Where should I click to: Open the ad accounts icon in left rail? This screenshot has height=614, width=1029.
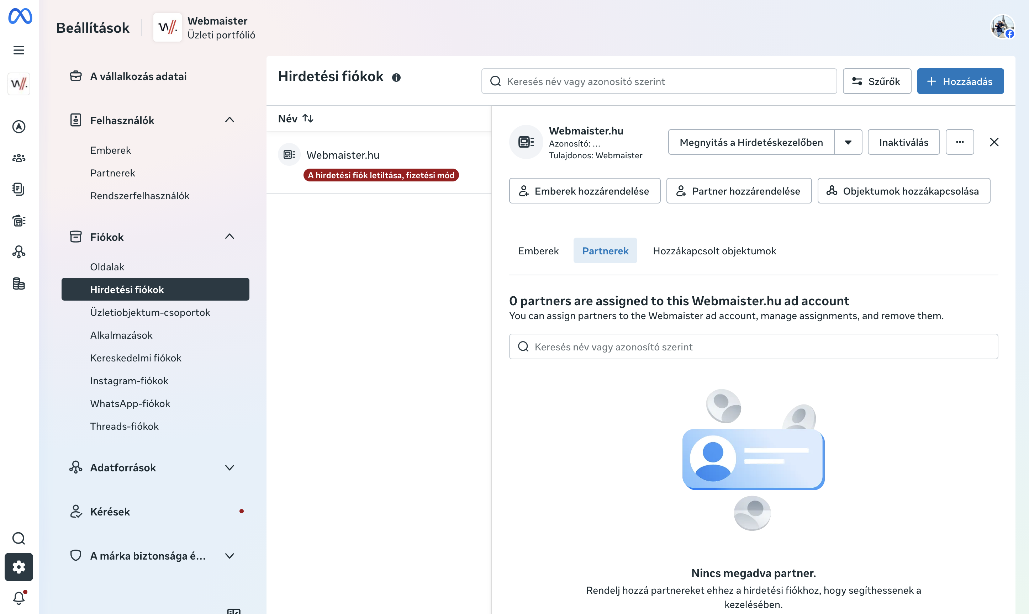[x=19, y=221]
